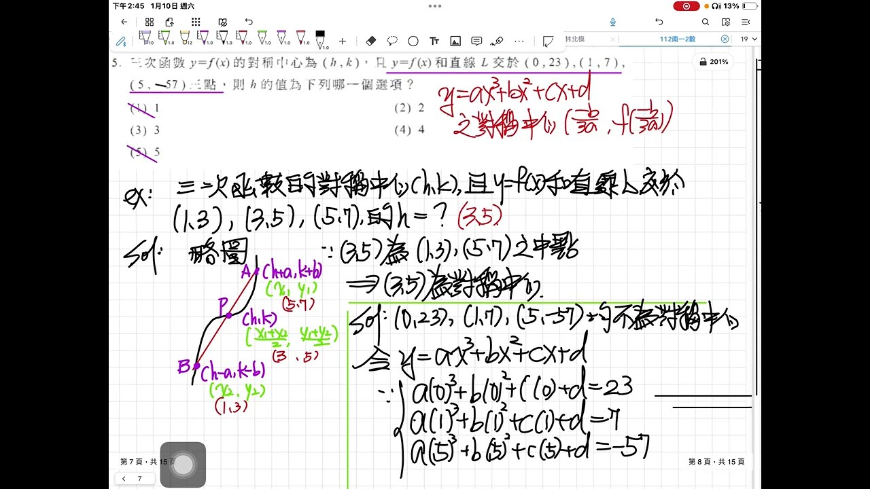Select the Shape circle tool
The image size is (870, 489).
click(413, 41)
